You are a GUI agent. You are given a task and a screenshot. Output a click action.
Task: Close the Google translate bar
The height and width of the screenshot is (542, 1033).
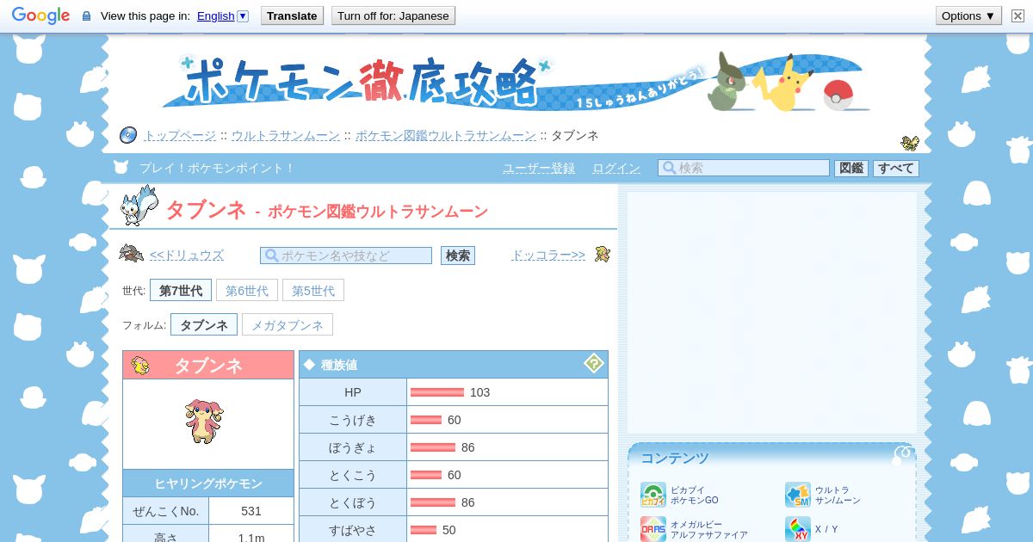[1018, 15]
